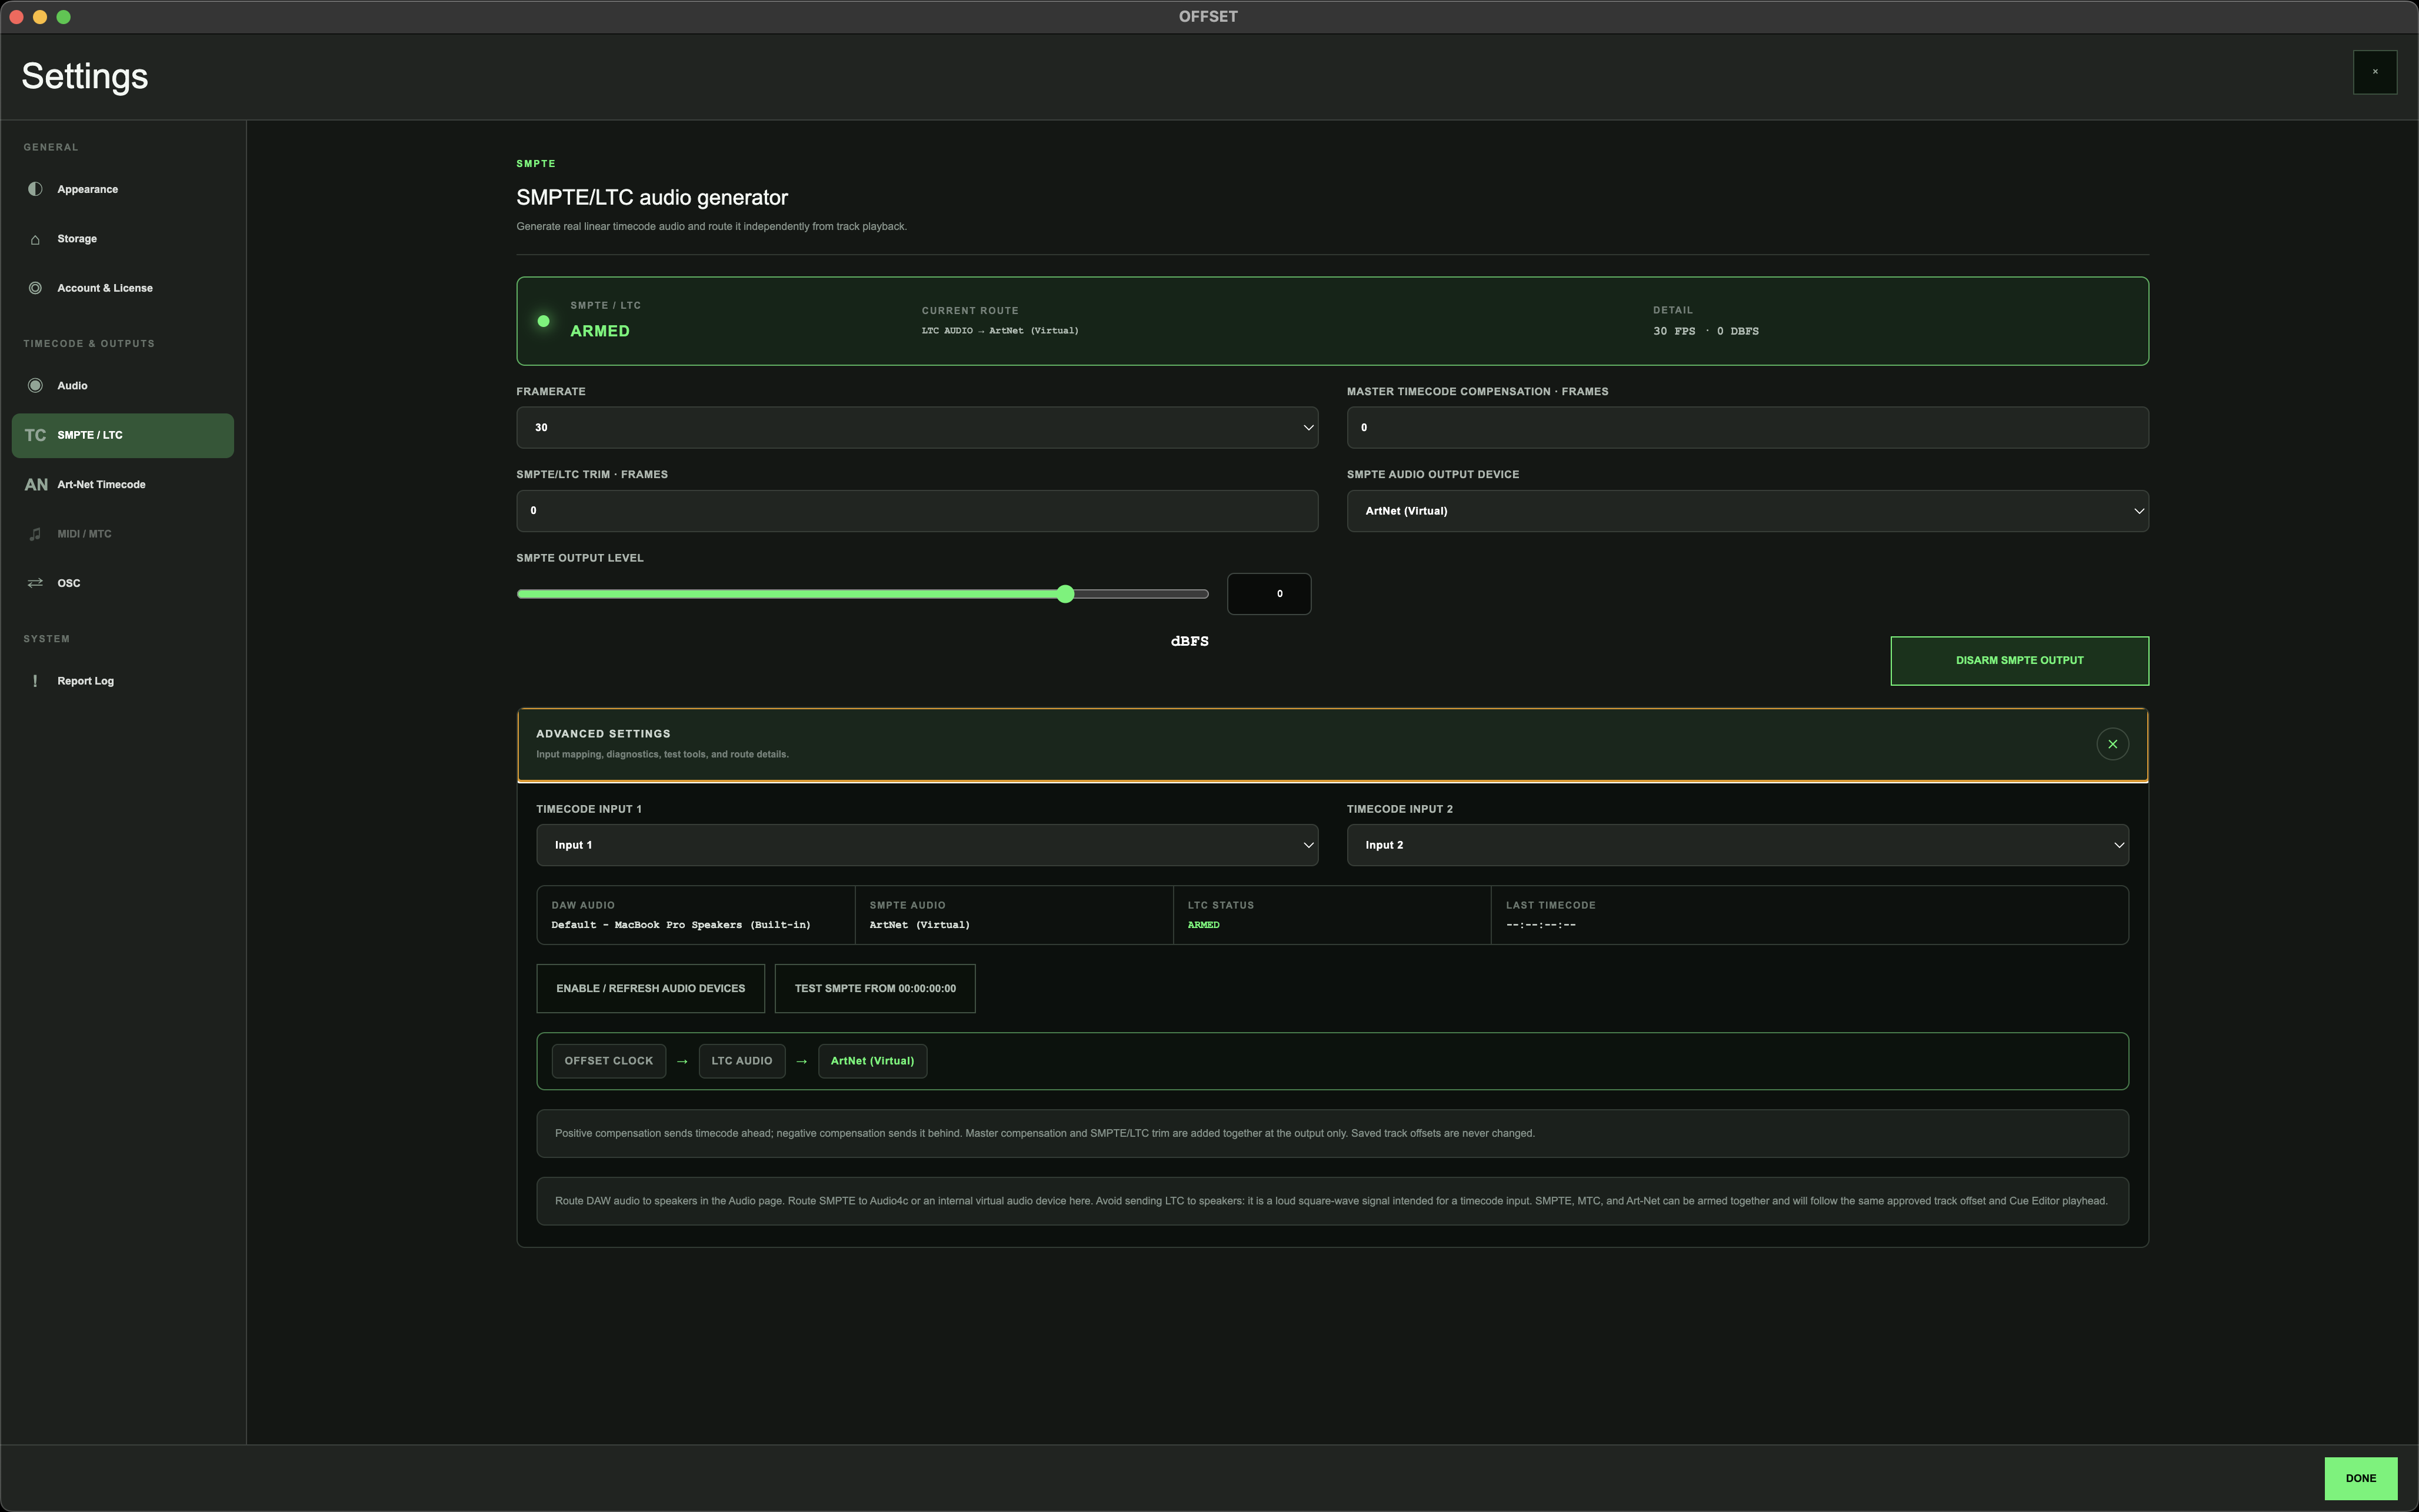This screenshot has height=1512, width=2419.
Task: Click the OFFSET CLOCK route chip
Action: (608, 1061)
